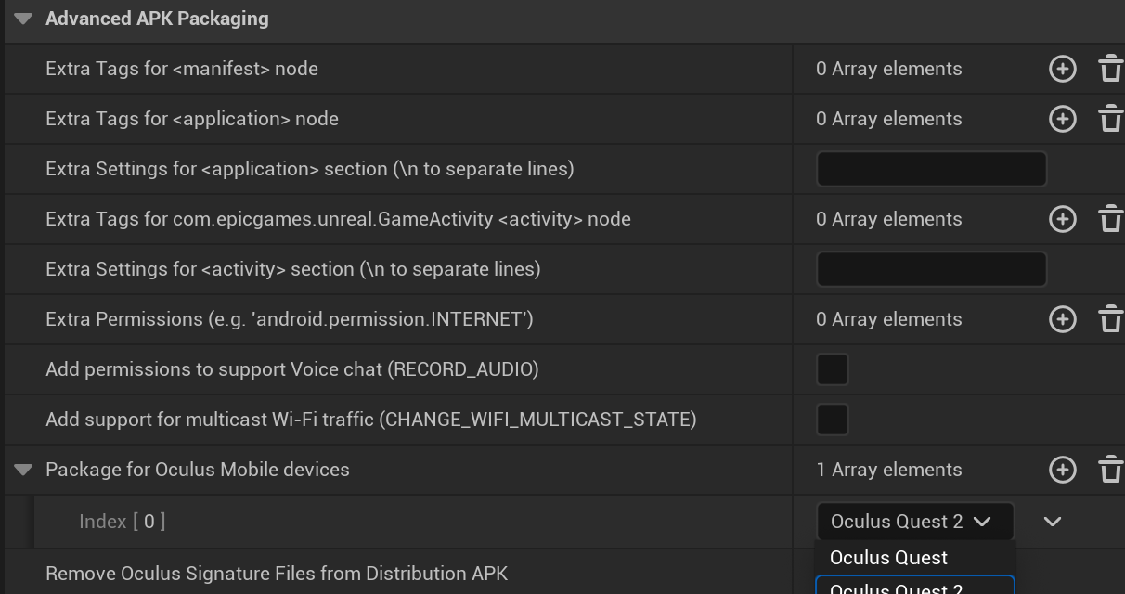Collapse the Advanced APK Packaging section
Image resolution: width=1125 pixels, height=594 pixels.
pyautogui.click(x=23, y=19)
